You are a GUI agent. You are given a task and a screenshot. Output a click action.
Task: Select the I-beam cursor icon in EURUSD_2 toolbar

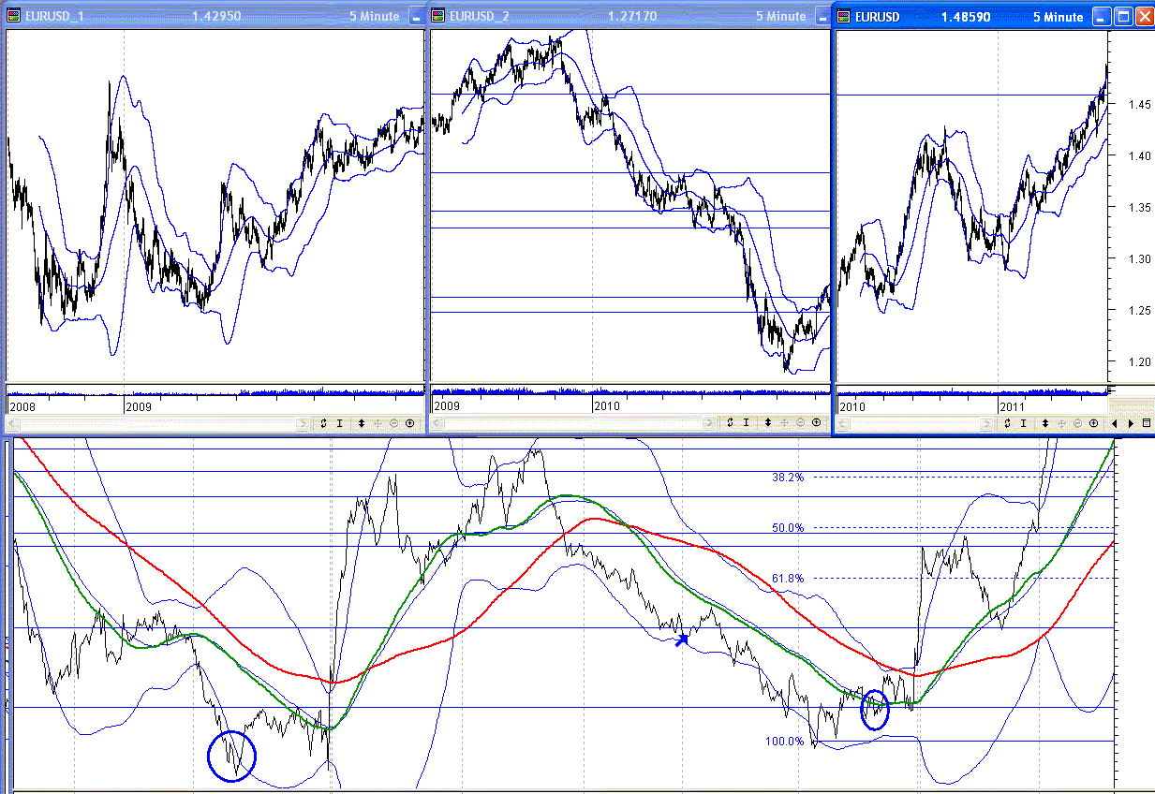pyautogui.click(x=747, y=422)
